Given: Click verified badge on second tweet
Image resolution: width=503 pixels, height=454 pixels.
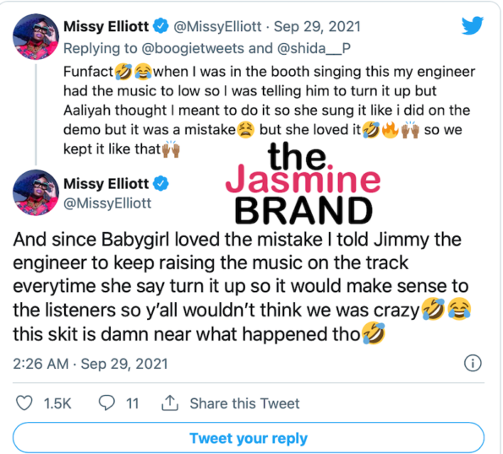Looking at the screenshot, I should pyautogui.click(x=161, y=183).
